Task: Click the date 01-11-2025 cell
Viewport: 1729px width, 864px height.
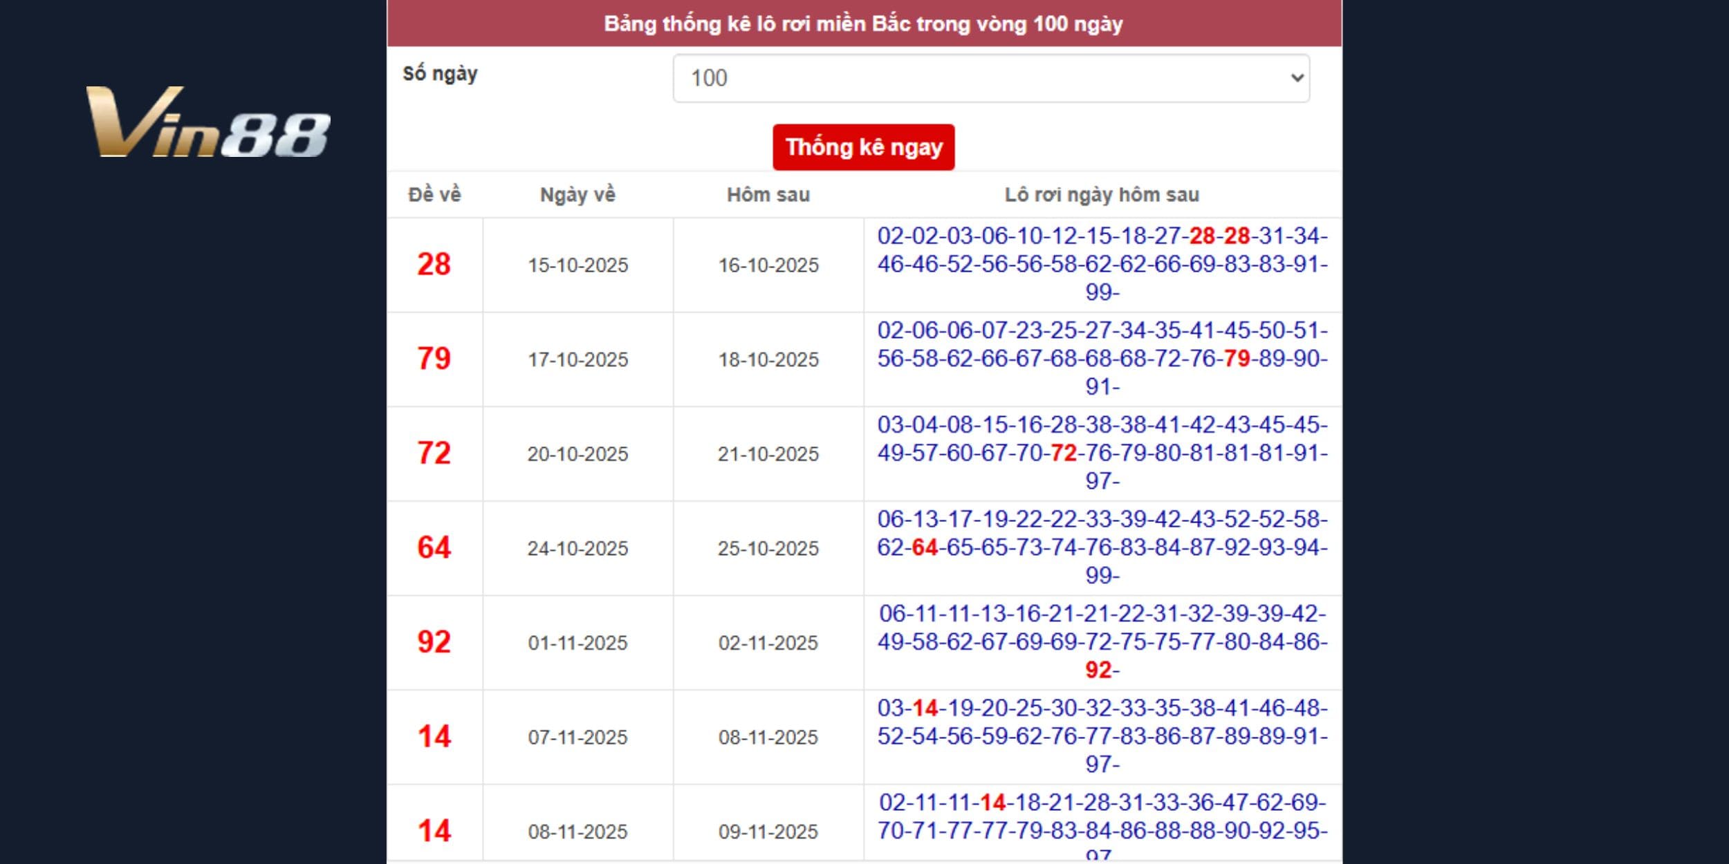Action: coord(577,643)
